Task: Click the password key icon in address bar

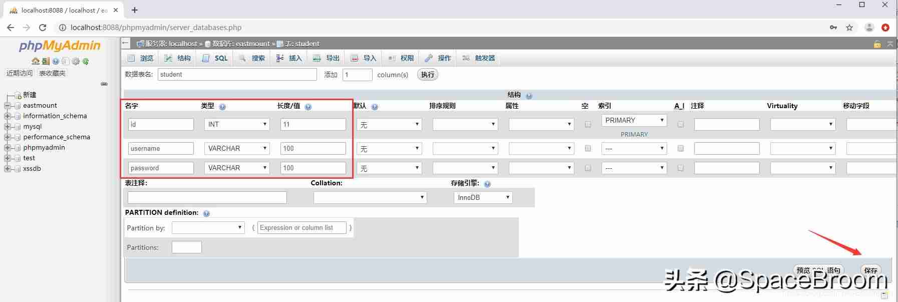Action: pyautogui.click(x=833, y=28)
